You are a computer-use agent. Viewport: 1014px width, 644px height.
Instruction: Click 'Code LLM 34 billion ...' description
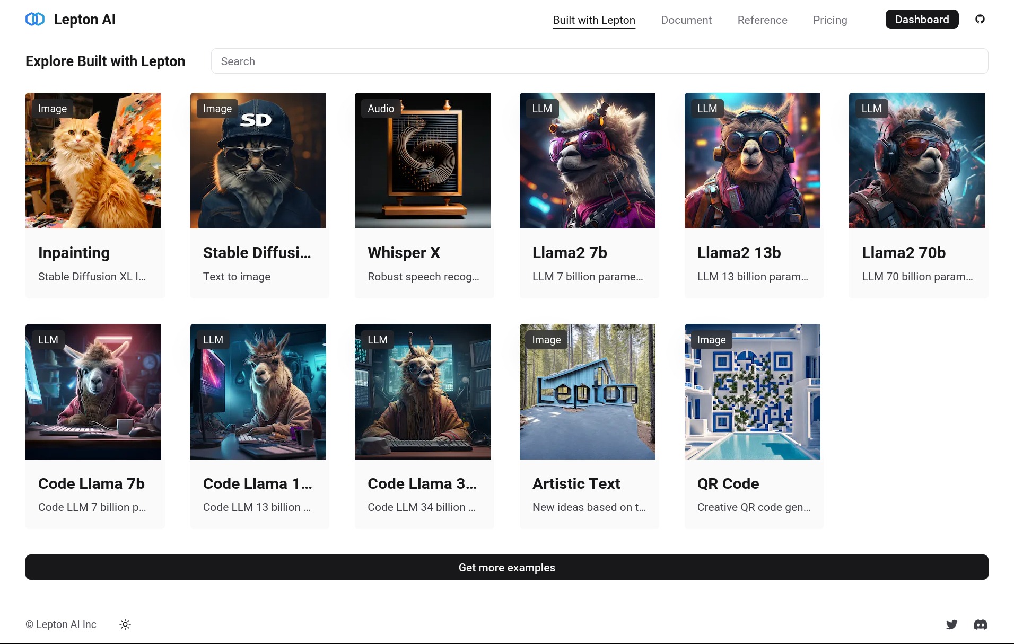coord(422,507)
